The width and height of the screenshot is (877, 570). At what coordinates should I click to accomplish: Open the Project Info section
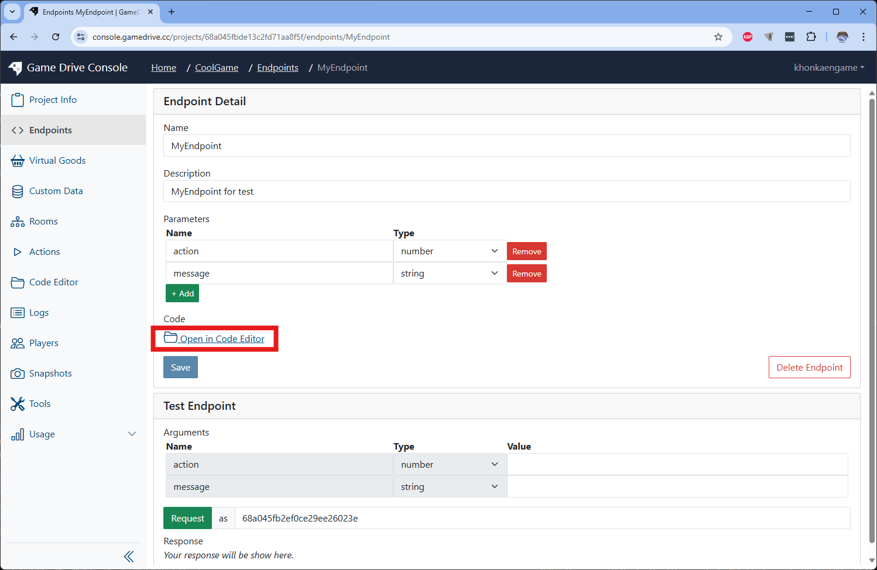[52, 99]
